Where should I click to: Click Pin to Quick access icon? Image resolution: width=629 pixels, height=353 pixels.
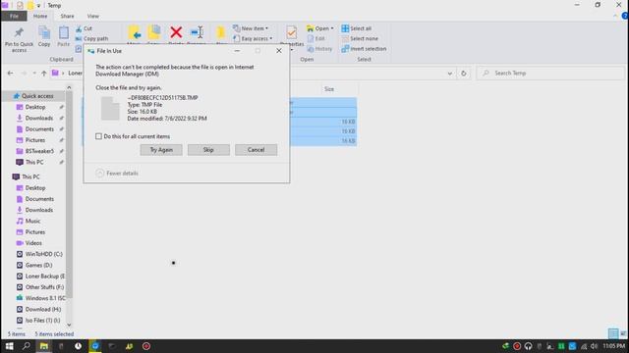[19, 32]
